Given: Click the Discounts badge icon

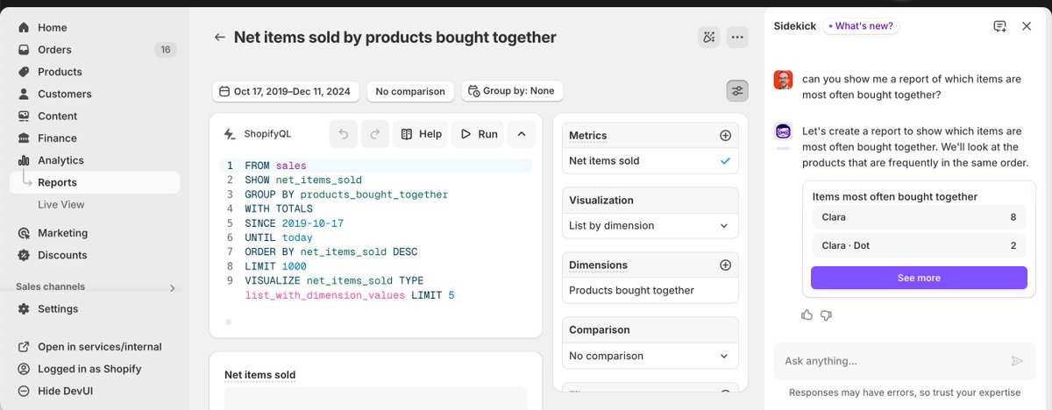Looking at the screenshot, I should (x=24, y=255).
